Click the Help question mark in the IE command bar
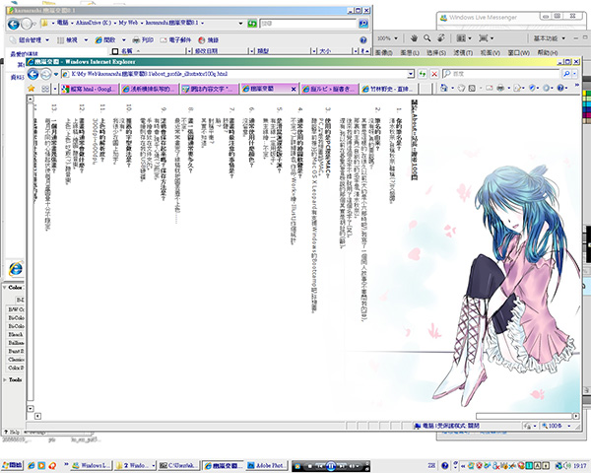This screenshot has width=591, height=473. [x=560, y=89]
